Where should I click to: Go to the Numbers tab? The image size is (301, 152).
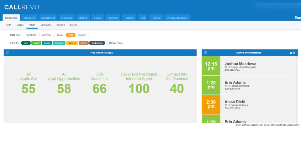pos(113,18)
